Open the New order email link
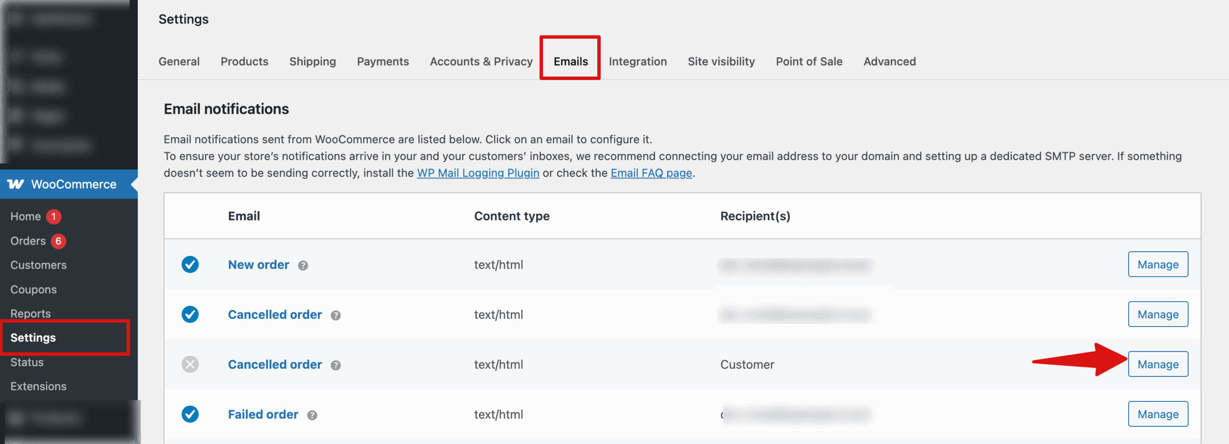The width and height of the screenshot is (1229, 444). pos(259,265)
